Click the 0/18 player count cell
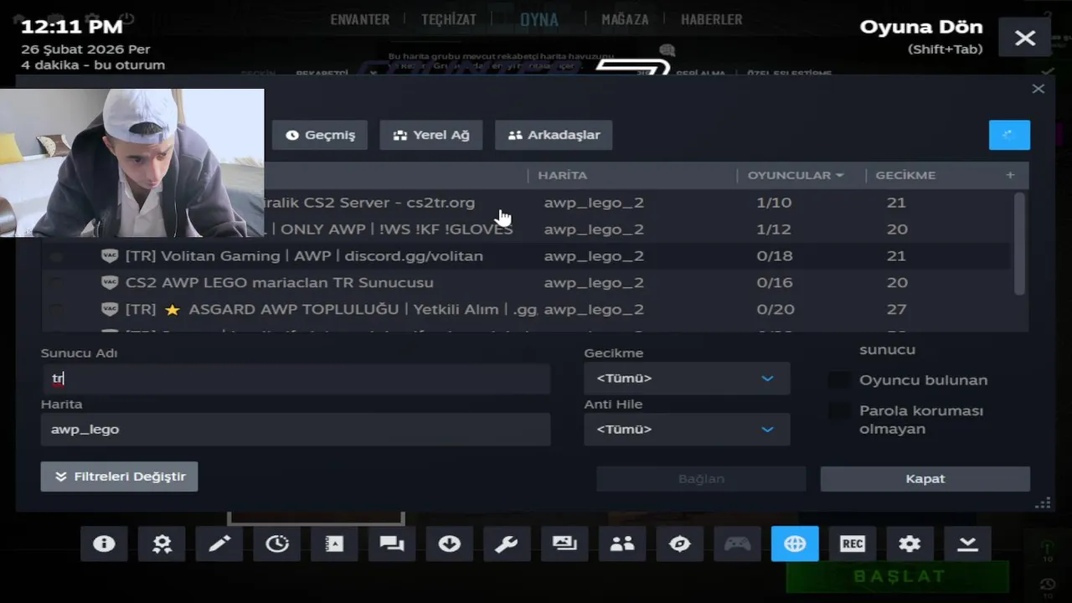 [x=775, y=255]
